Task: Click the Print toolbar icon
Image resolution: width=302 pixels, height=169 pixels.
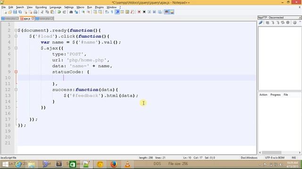Action: (x=35, y=12)
